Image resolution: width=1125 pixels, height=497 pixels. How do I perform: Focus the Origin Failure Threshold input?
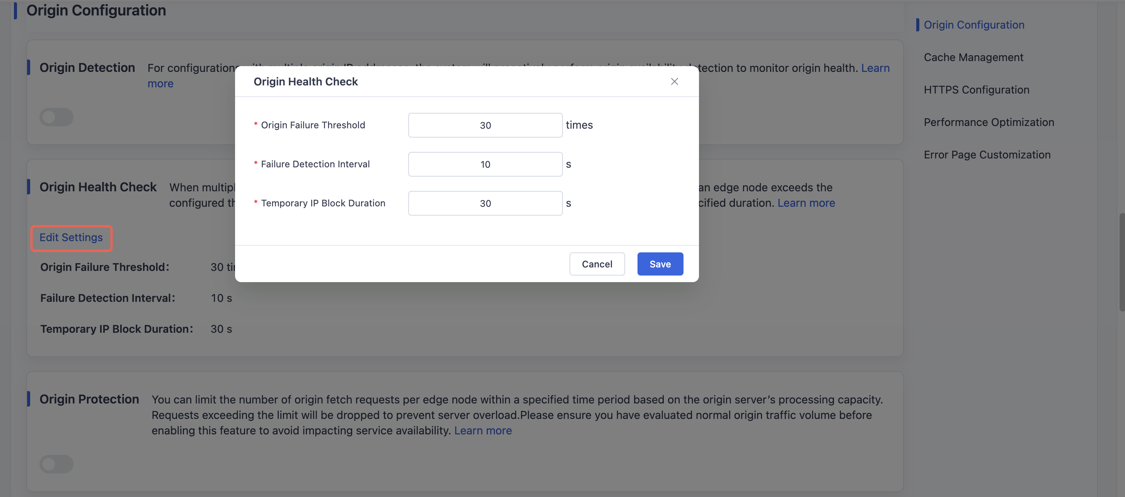point(485,125)
